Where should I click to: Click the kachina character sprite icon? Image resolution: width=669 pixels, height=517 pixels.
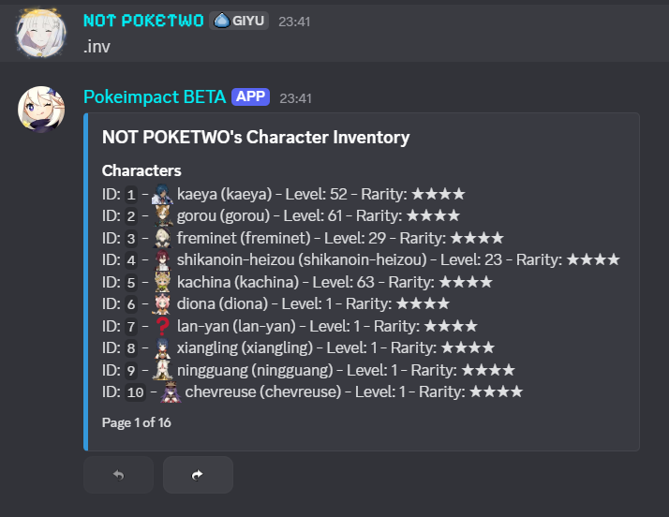[161, 282]
